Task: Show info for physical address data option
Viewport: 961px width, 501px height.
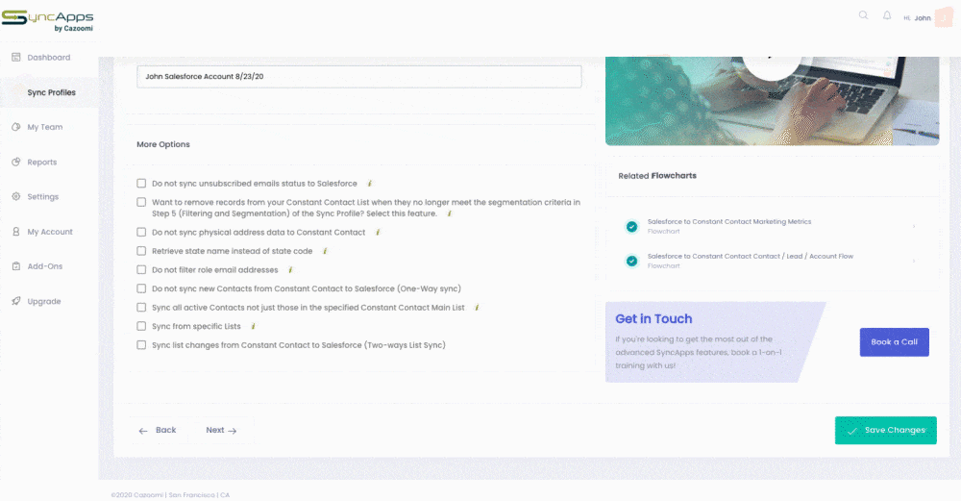Action: pos(378,233)
